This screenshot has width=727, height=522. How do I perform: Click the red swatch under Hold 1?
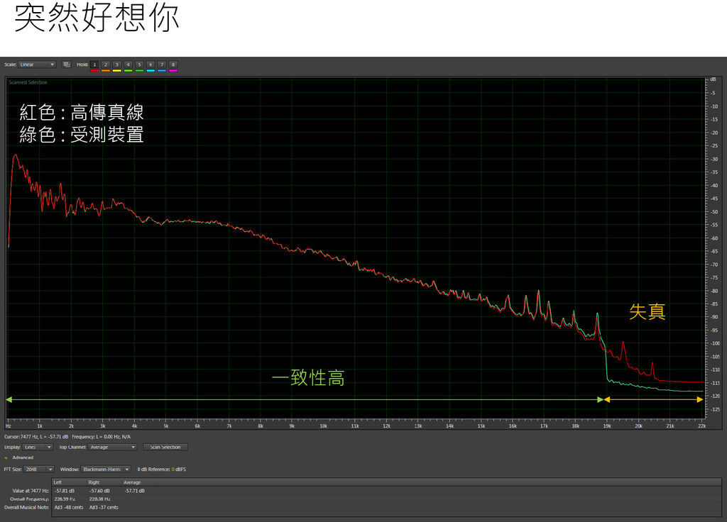(x=94, y=70)
